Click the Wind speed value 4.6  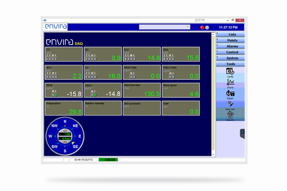pyautogui.click(x=194, y=94)
